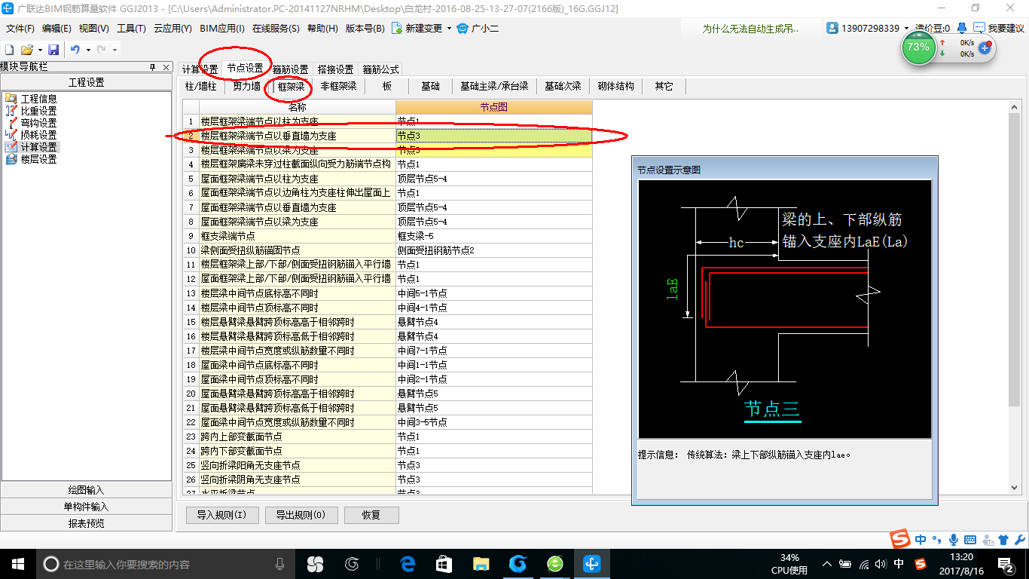Open the 文件(F) menu
Image resolution: width=1029 pixels, height=579 pixels.
point(20,28)
